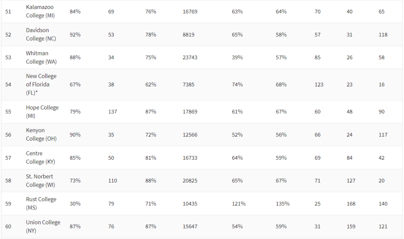The image size is (404, 239).
Task: Select the 92% value in Davidson row
Action: 75,34
